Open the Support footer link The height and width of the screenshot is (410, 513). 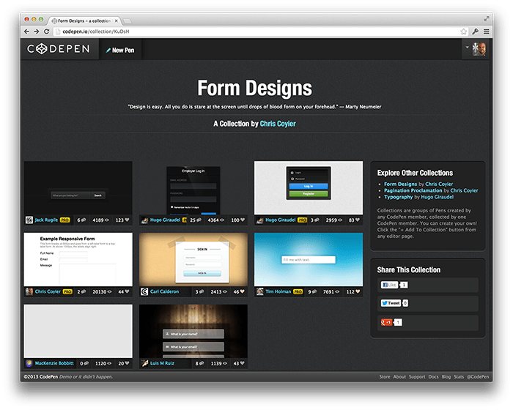(x=417, y=376)
